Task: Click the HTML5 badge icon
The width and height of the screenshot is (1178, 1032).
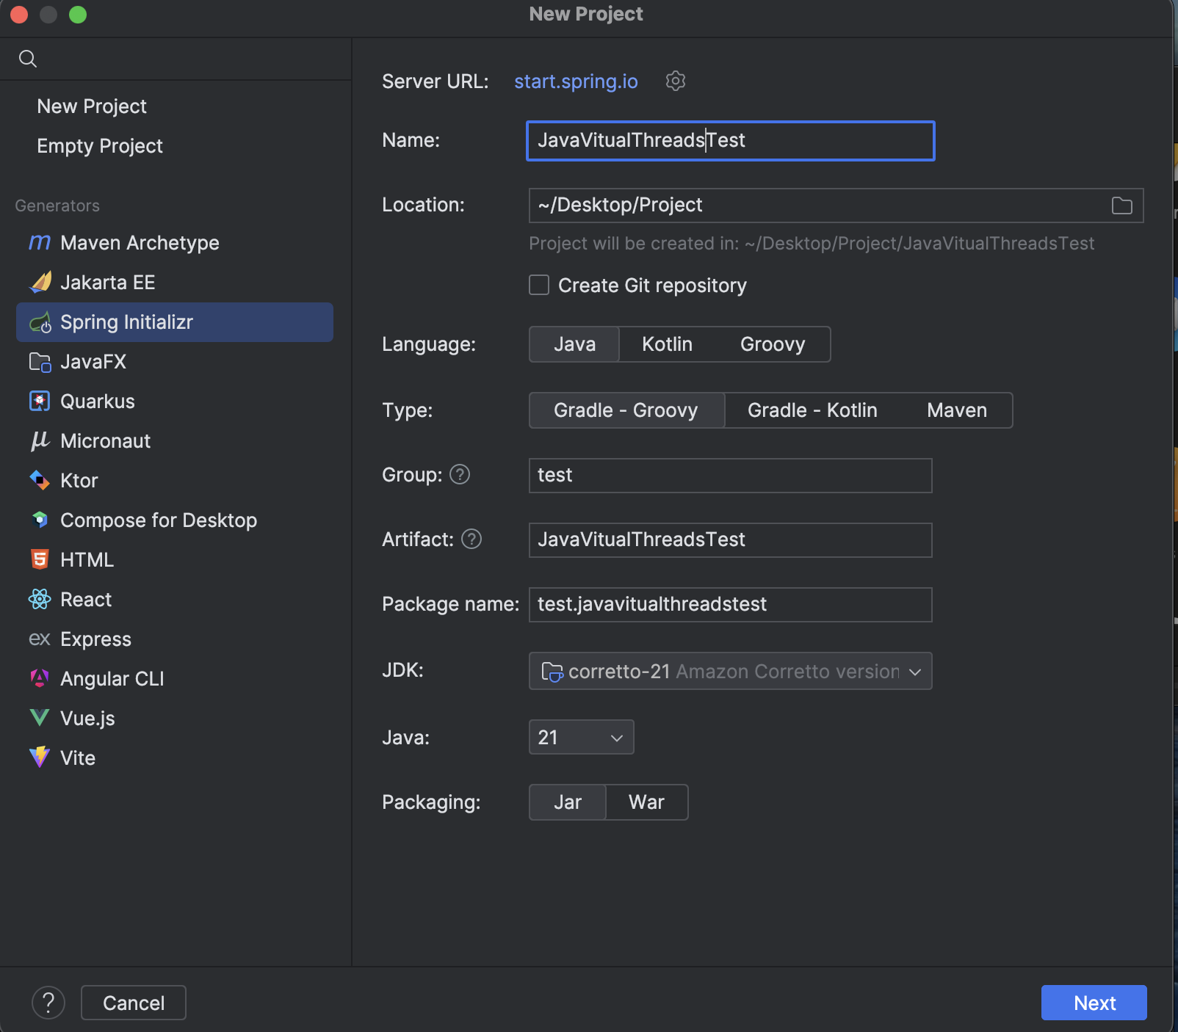Action: click(40, 559)
